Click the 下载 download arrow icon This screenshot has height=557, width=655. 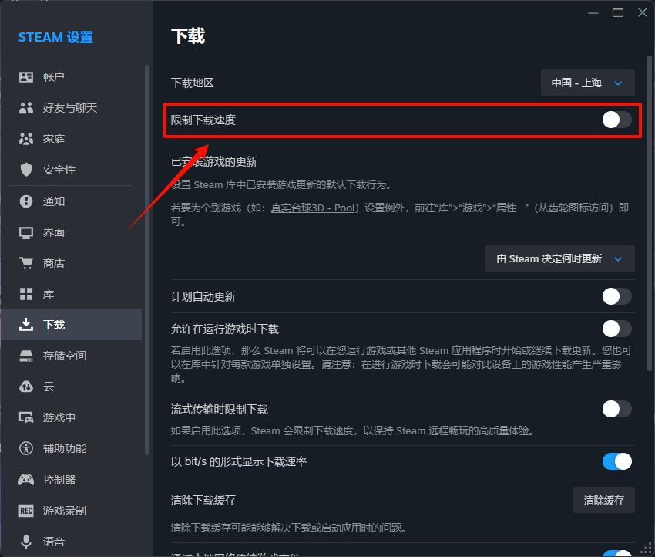pos(26,325)
